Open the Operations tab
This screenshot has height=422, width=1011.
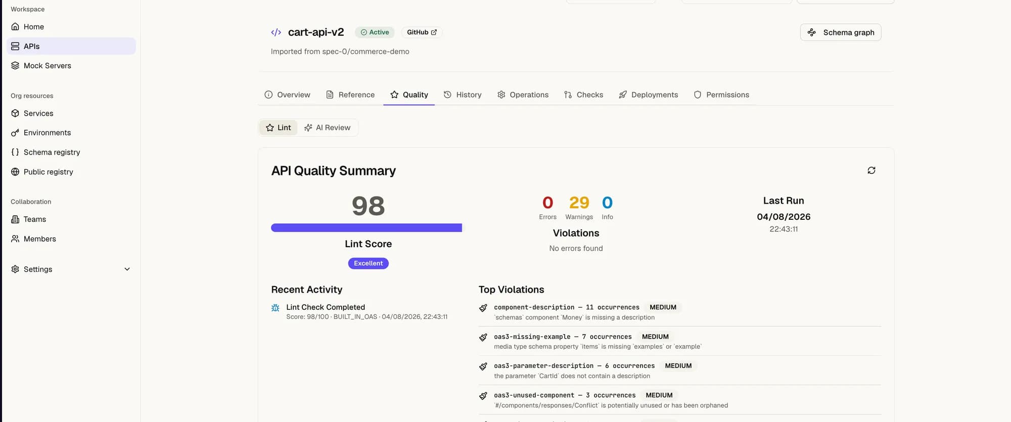coord(523,95)
